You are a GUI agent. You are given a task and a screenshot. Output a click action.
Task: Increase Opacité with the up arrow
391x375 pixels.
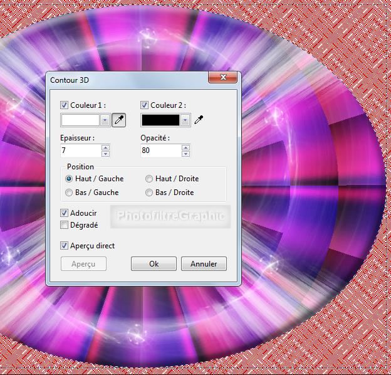point(185,148)
